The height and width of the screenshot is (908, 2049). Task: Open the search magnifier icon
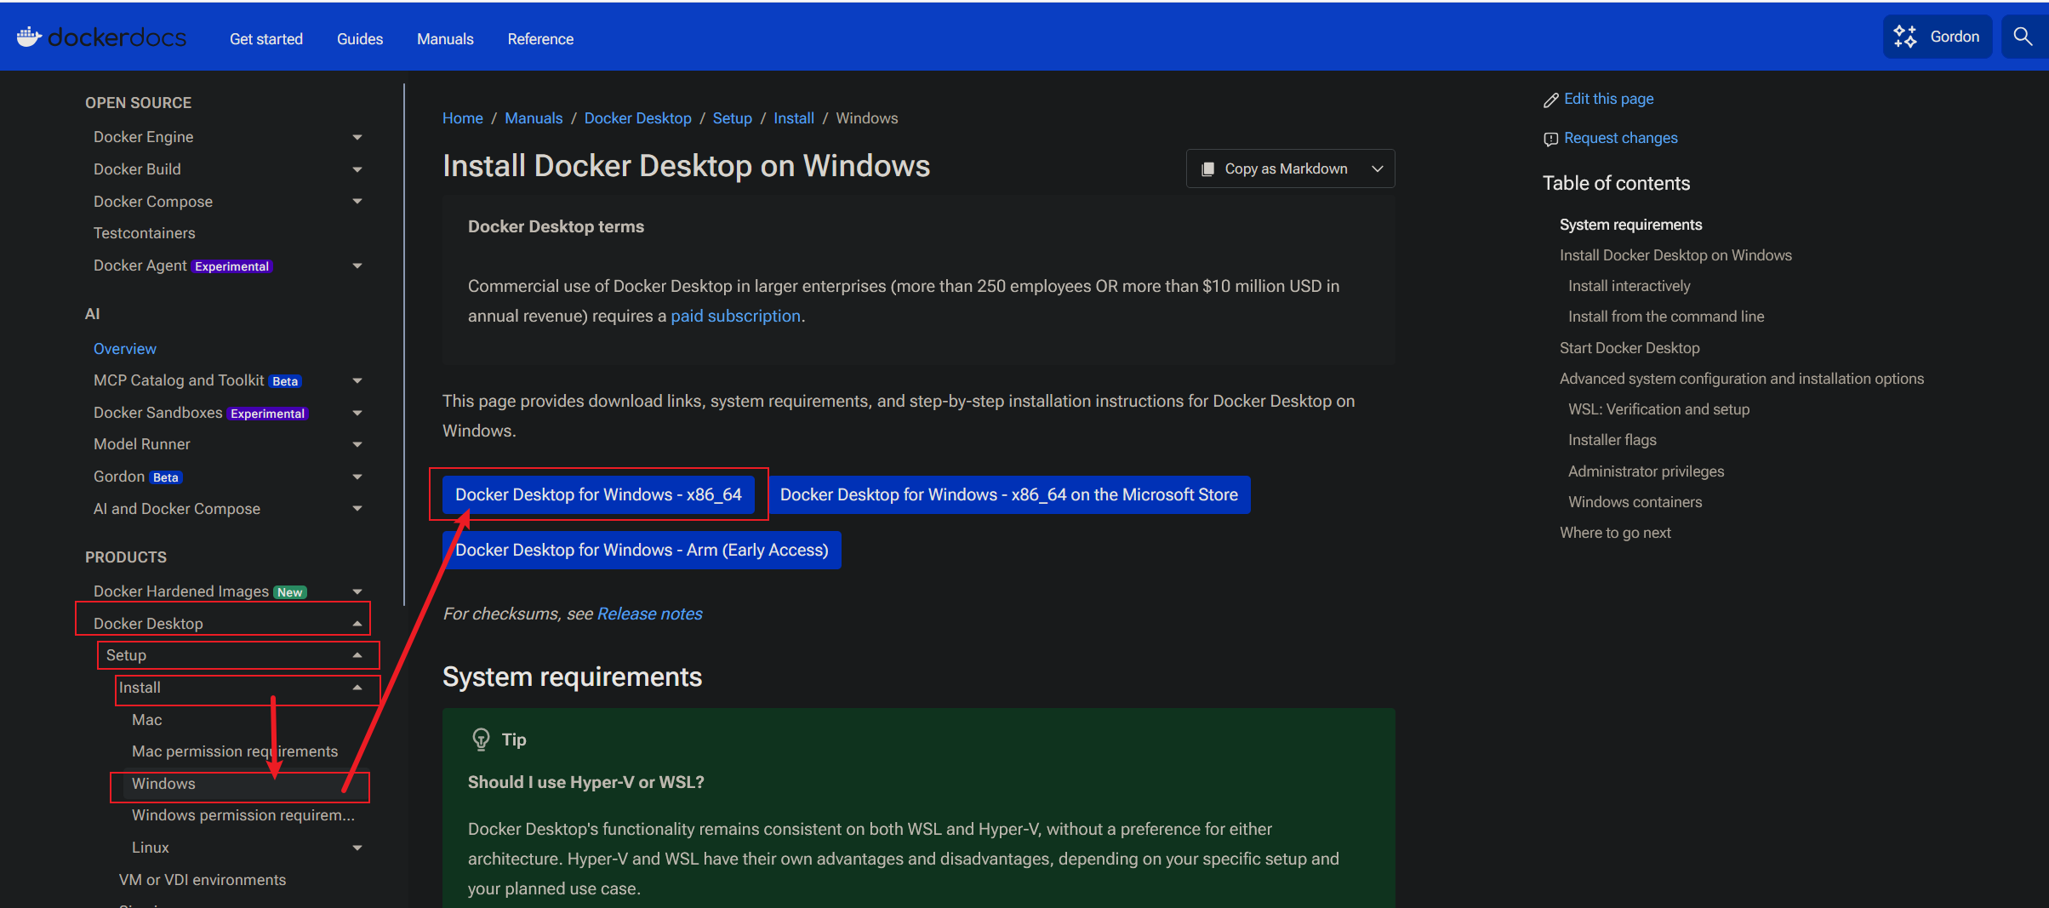coord(2023,37)
